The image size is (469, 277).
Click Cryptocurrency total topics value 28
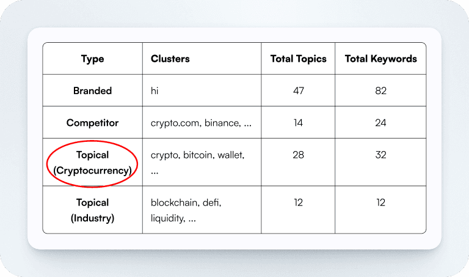(x=298, y=155)
